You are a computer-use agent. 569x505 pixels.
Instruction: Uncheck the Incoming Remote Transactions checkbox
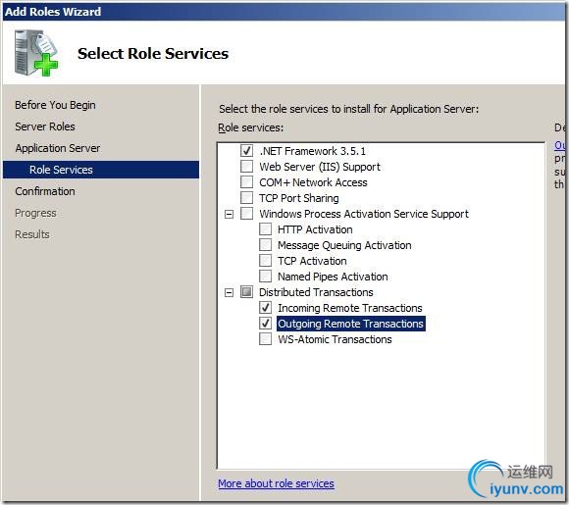coord(265,308)
